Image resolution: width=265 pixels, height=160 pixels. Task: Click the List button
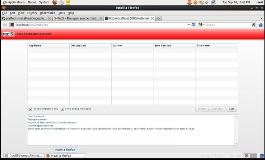pyautogui.click(x=232, y=109)
